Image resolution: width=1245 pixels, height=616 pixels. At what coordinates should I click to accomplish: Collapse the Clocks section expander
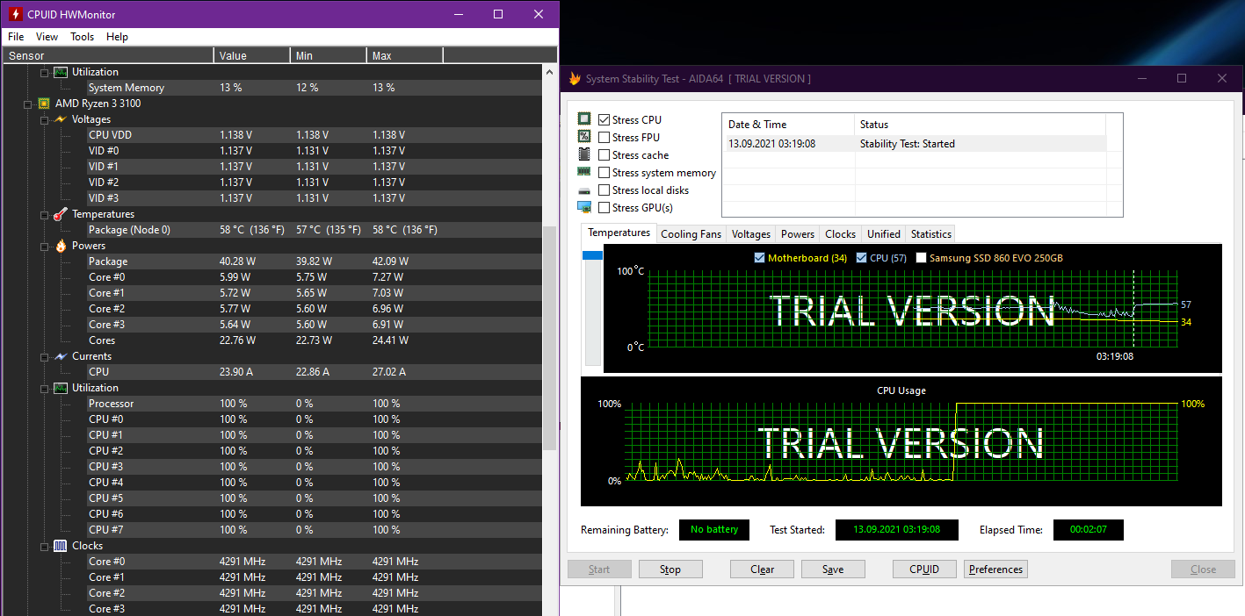click(44, 547)
